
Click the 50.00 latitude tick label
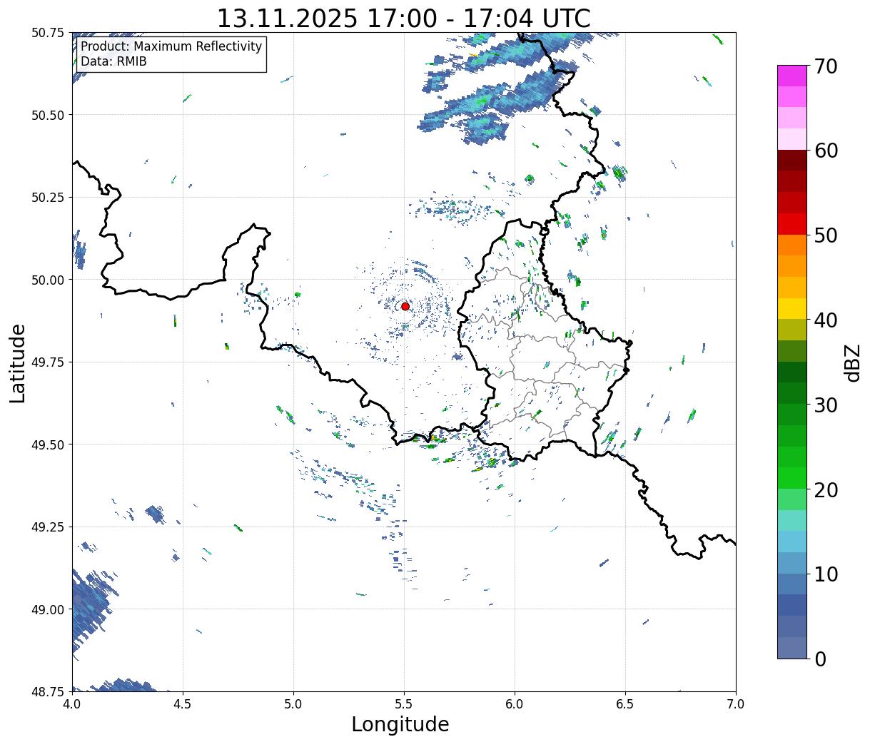[x=48, y=280]
